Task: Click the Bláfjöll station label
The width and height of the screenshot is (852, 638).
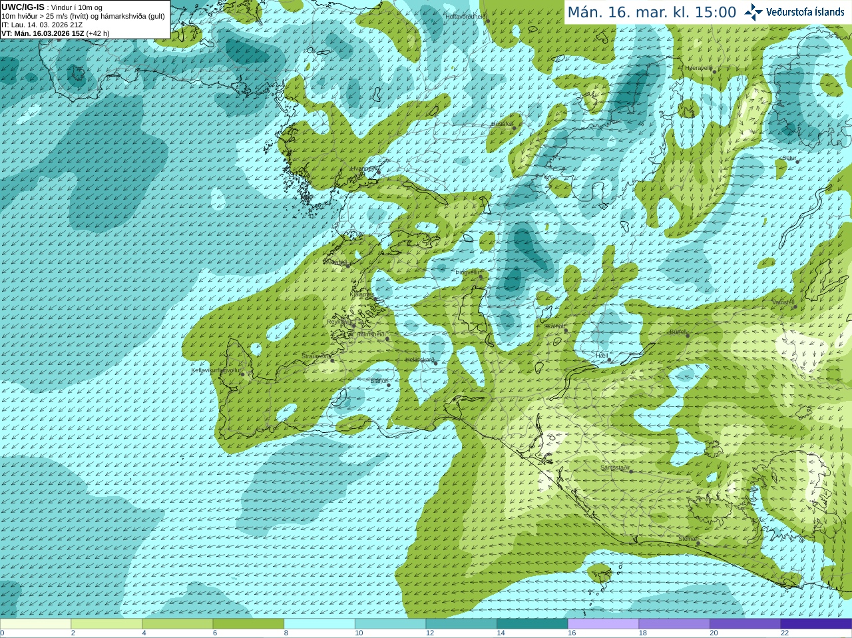Action: click(x=379, y=381)
